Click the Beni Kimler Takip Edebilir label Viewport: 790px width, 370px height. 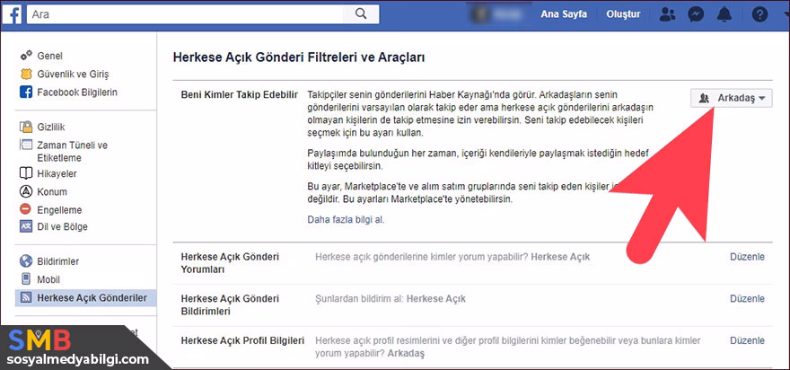[x=240, y=95]
